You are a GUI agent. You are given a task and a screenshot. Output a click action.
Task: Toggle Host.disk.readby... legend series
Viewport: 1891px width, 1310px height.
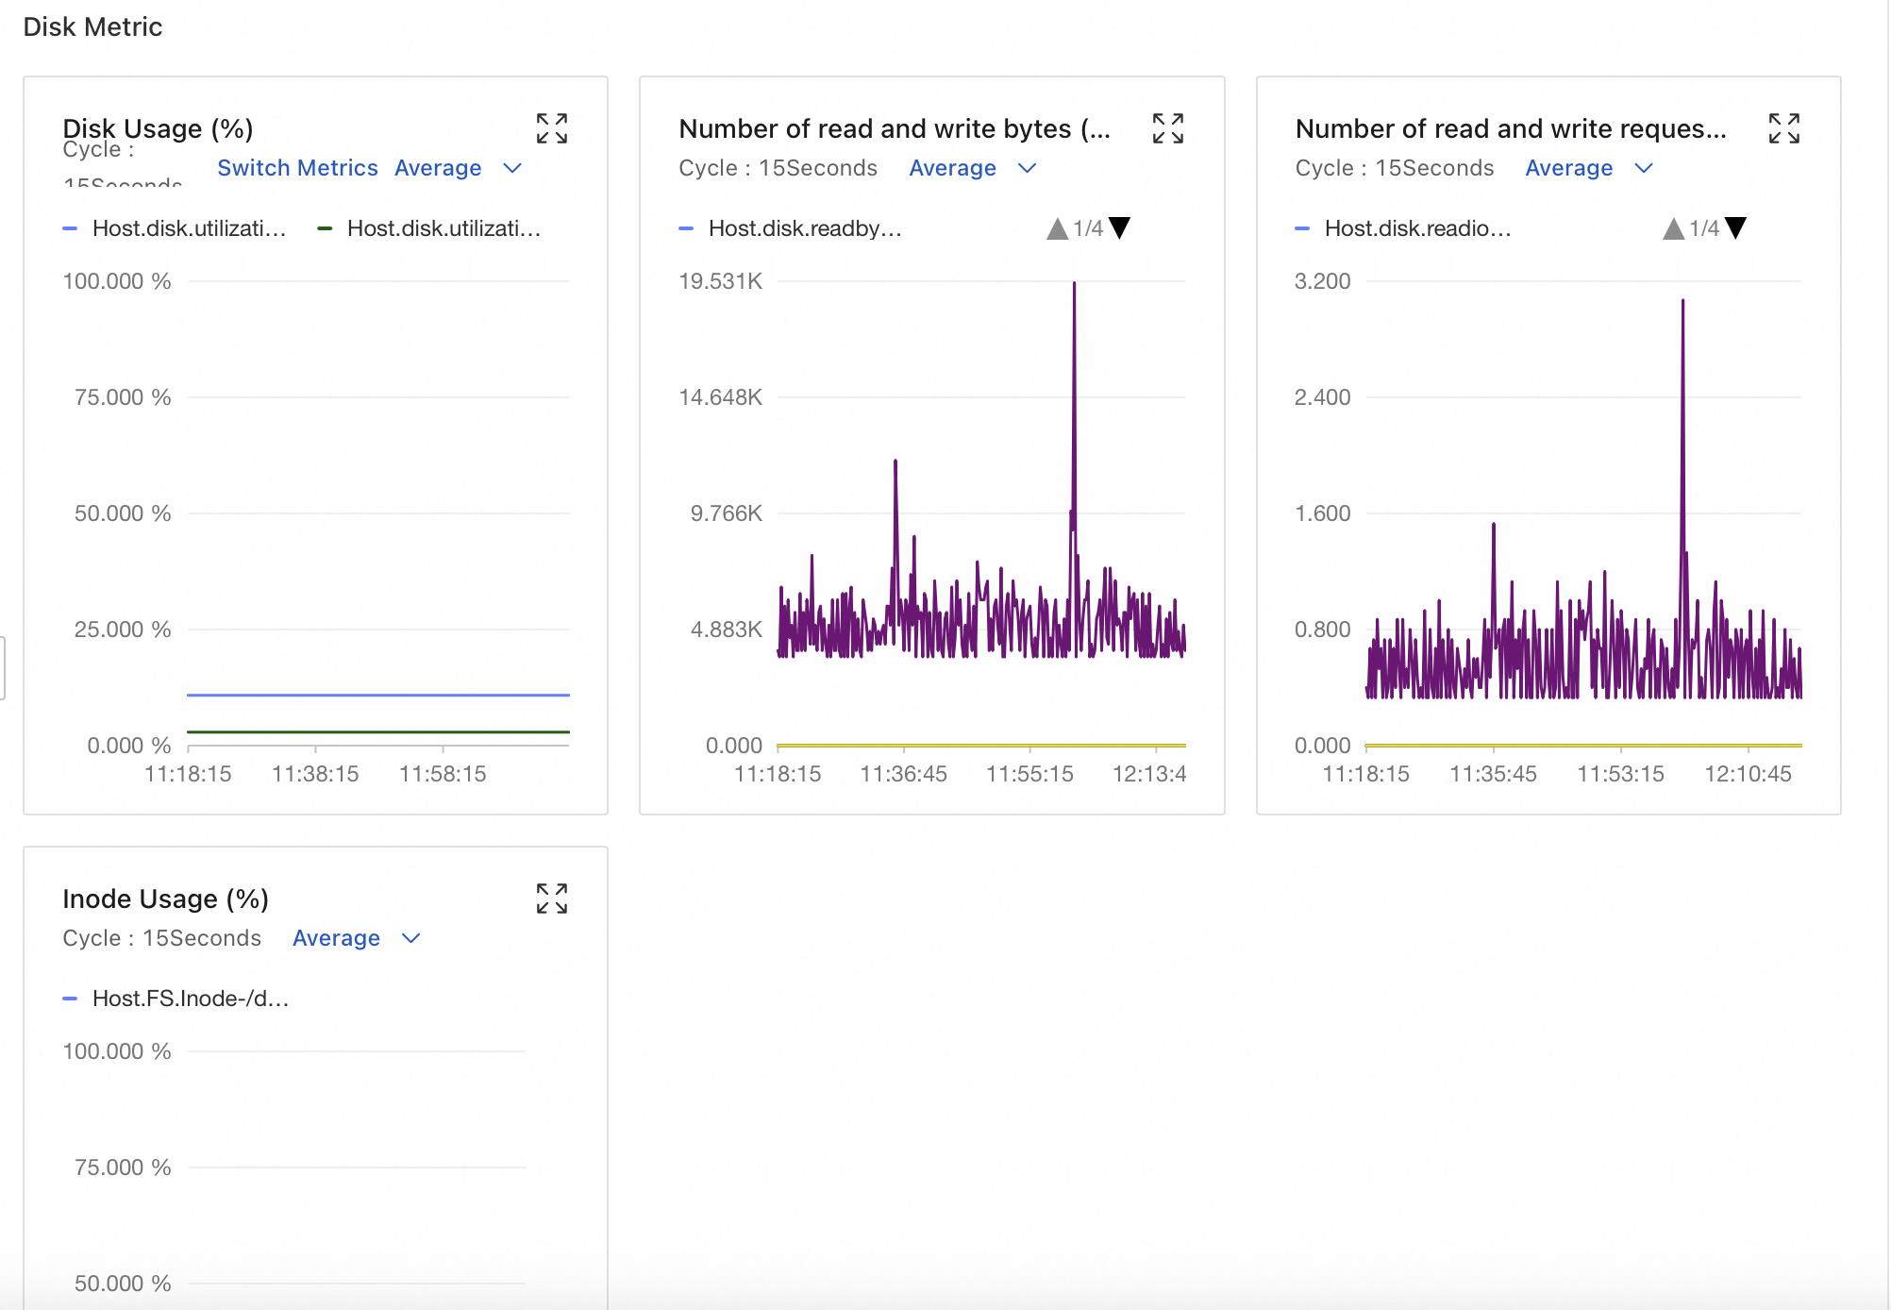pyautogui.click(x=804, y=228)
